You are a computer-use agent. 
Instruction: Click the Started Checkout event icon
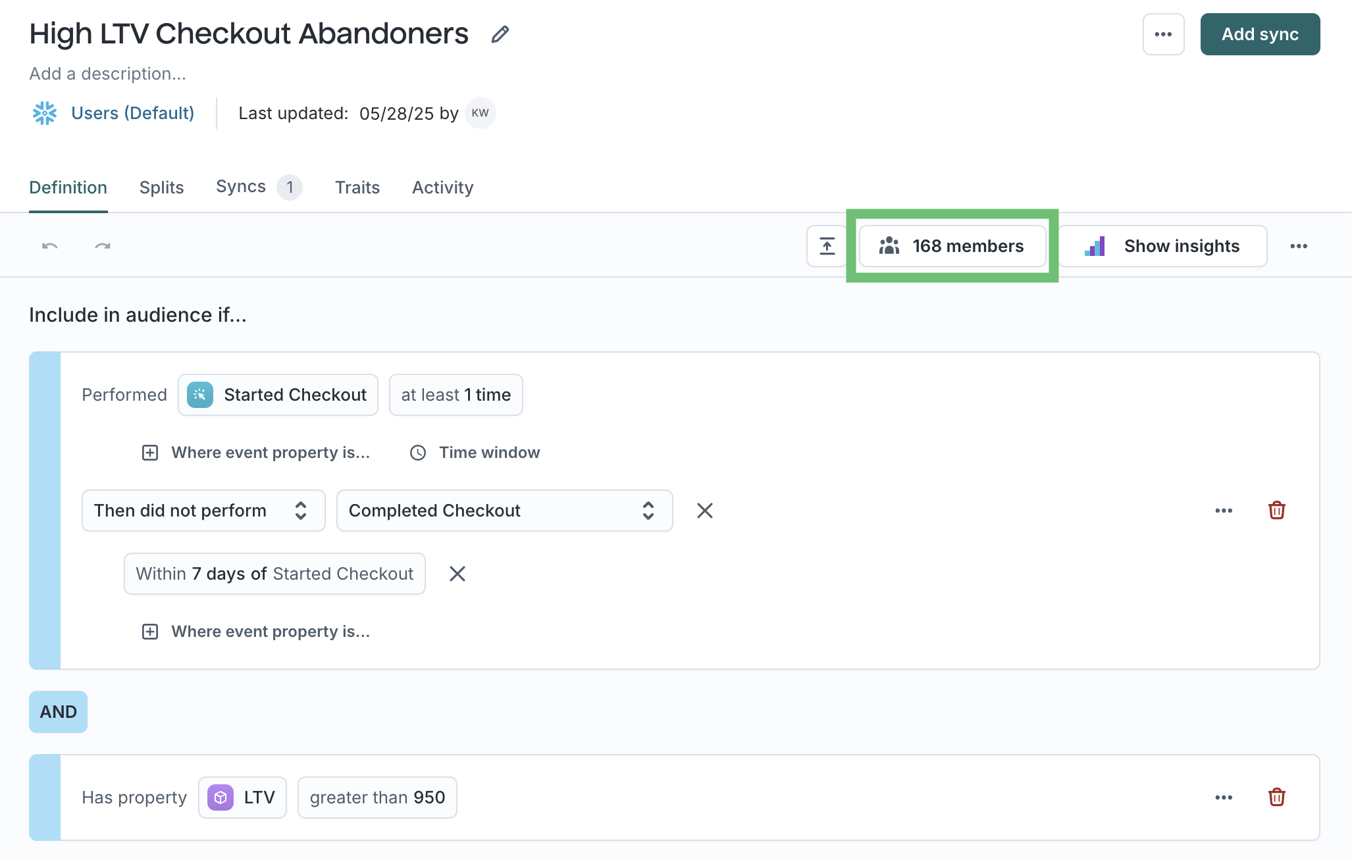tap(200, 395)
